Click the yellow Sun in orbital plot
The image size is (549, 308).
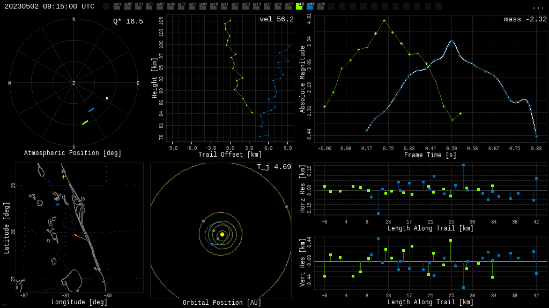pos(222,234)
